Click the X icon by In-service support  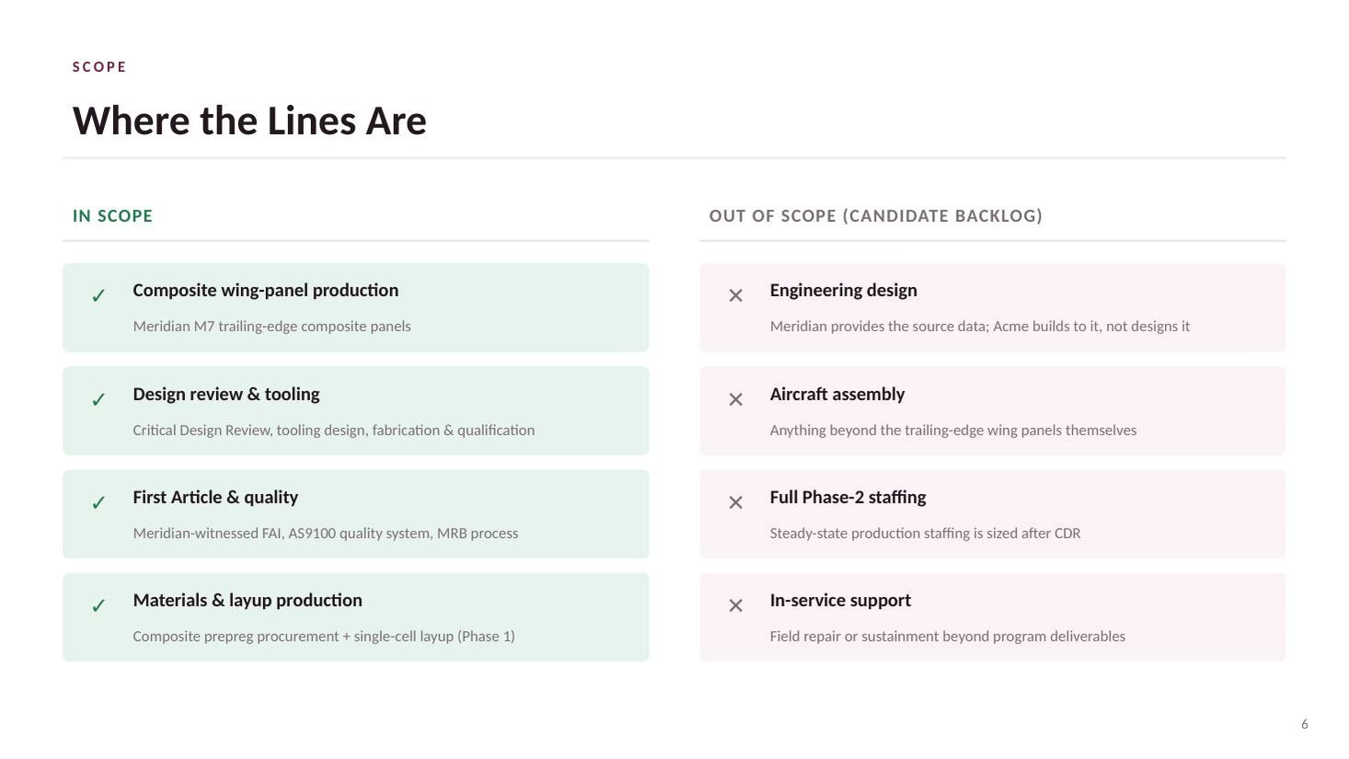click(x=735, y=605)
